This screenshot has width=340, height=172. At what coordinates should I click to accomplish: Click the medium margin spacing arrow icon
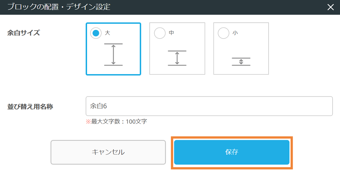[177, 58]
